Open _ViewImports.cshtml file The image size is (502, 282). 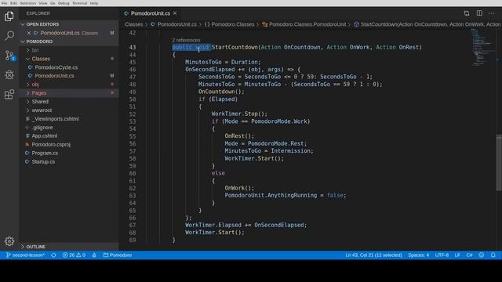(x=55, y=119)
